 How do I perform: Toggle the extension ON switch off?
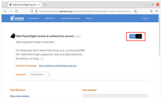pyautogui.click(x=136, y=36)
